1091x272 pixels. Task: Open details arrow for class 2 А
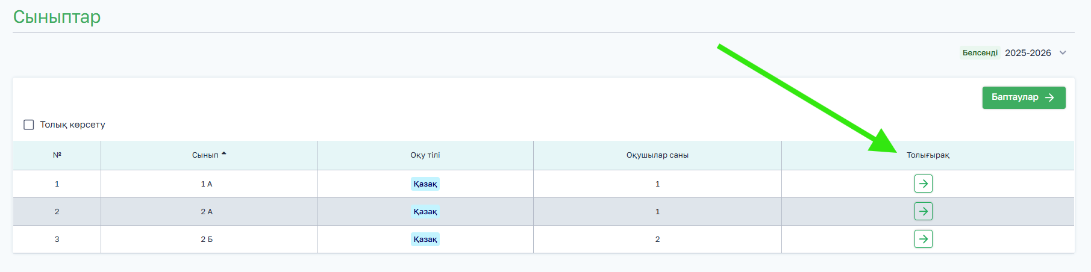[x=923, y=211]
